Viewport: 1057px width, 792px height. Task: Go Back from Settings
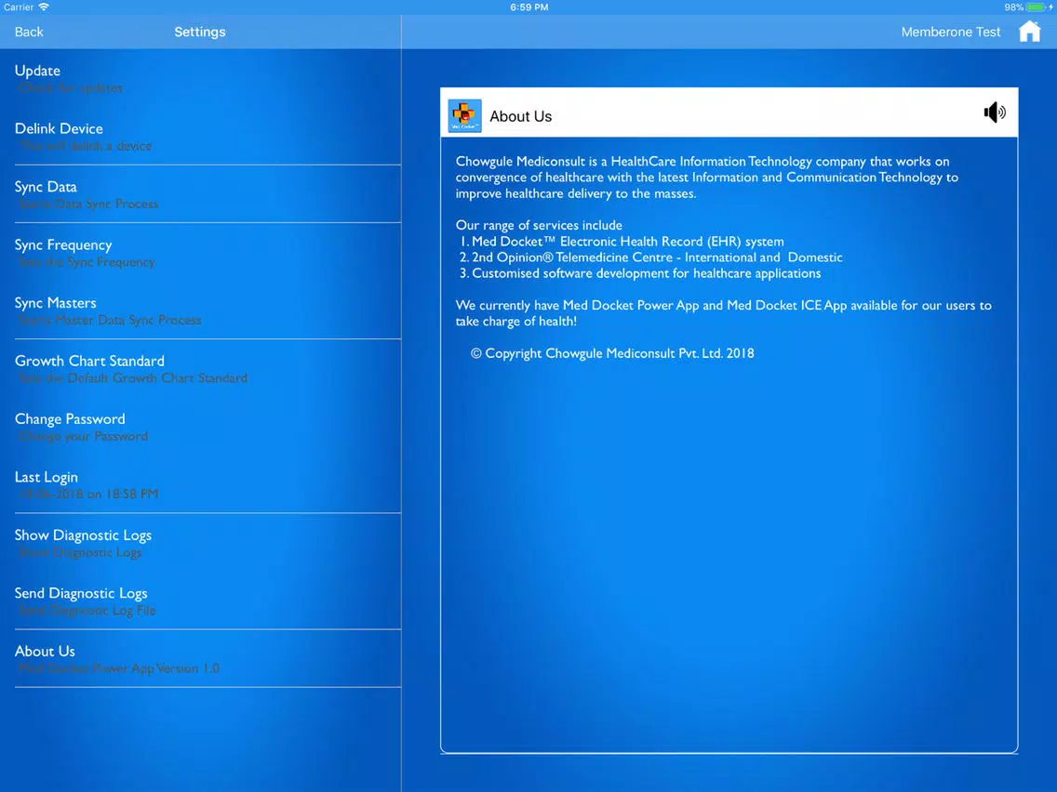coord(29,32)
